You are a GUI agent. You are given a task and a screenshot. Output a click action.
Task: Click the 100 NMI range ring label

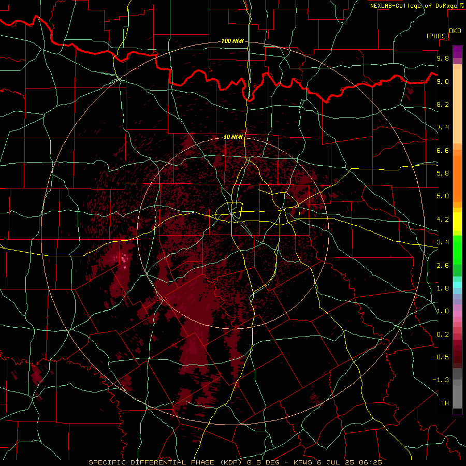(x=232, y=41)
